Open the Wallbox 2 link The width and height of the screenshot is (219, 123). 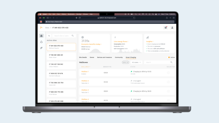pos(85,81)
